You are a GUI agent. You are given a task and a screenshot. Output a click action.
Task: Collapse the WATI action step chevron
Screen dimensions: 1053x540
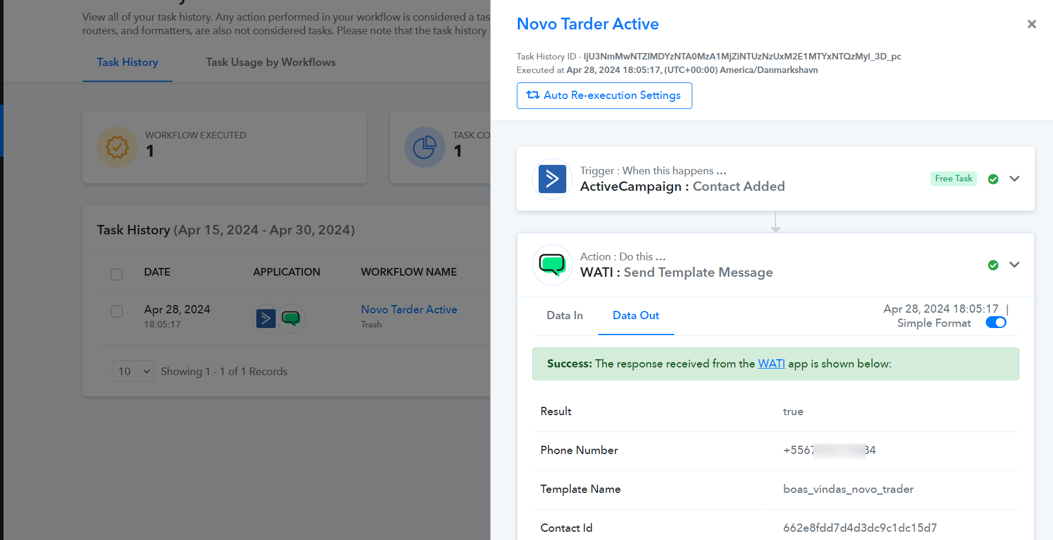[x=1014, y=264]
